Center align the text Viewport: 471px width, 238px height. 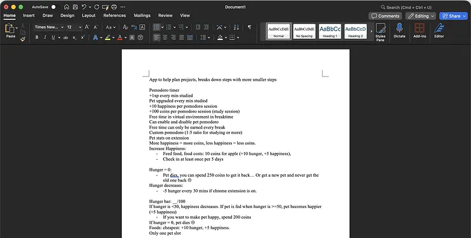coord(166,38)
